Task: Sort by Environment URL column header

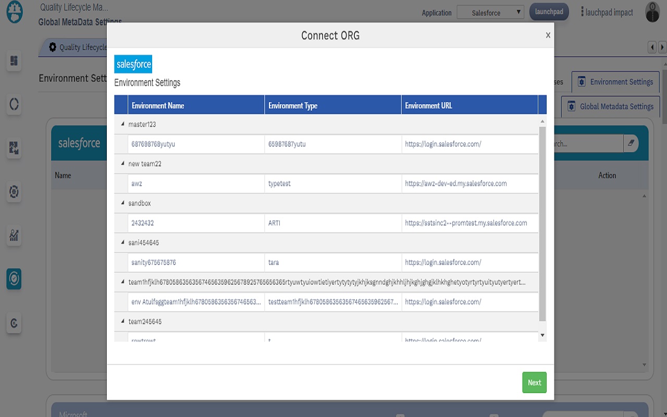Action: tap(470, 105)
